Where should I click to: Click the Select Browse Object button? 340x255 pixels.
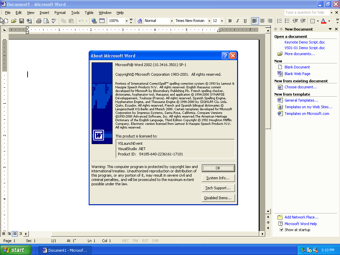(268, 222)
